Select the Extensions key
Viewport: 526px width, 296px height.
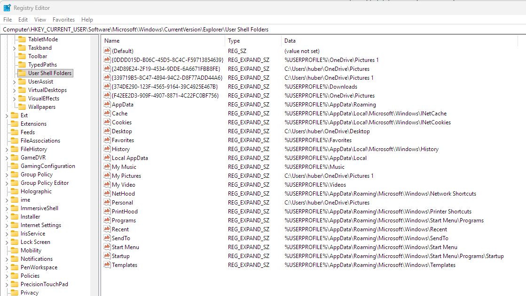point(33,123)
